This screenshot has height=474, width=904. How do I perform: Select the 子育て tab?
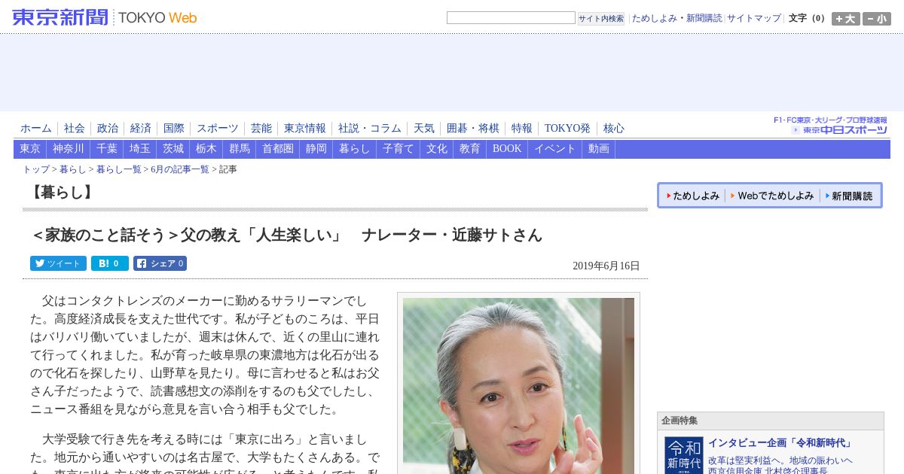[x=399, y=149]
